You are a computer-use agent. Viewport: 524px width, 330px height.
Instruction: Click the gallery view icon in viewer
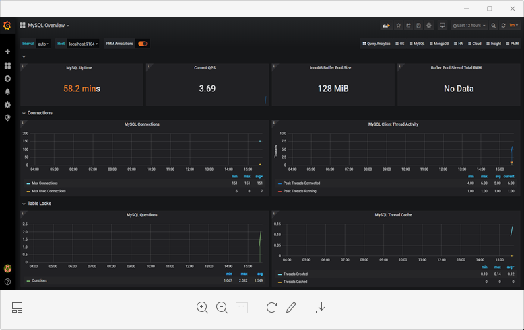(17, 307)
